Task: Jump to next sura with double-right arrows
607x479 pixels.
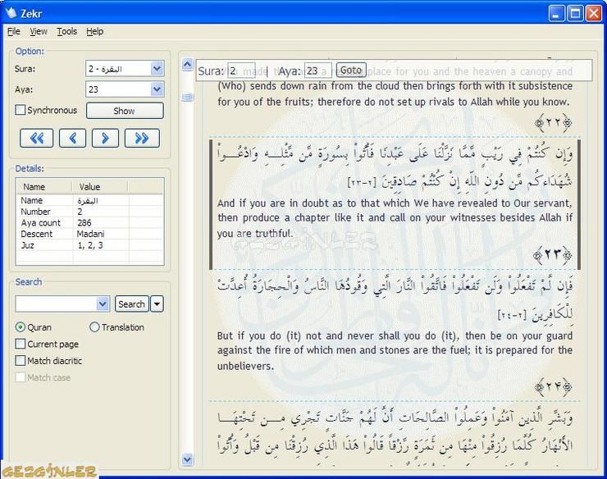Action: click(142, 138)
